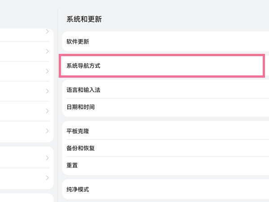Click fifth chevron arrow in left sidebar
Viewport: 269px width, 202px height.
coord(47,111)
